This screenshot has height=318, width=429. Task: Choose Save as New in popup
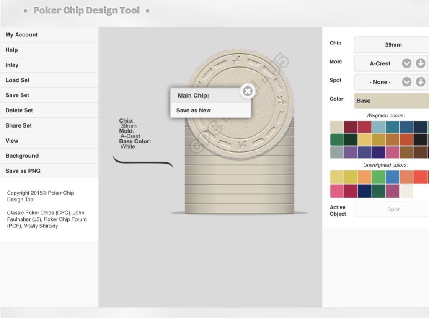click(x=194, y=110)
